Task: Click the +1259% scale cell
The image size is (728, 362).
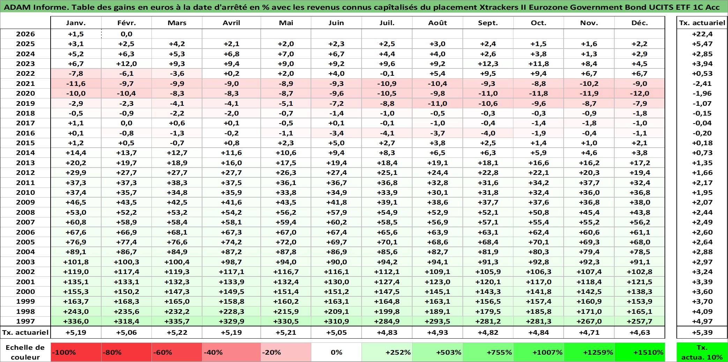Action: coord(589,352)
